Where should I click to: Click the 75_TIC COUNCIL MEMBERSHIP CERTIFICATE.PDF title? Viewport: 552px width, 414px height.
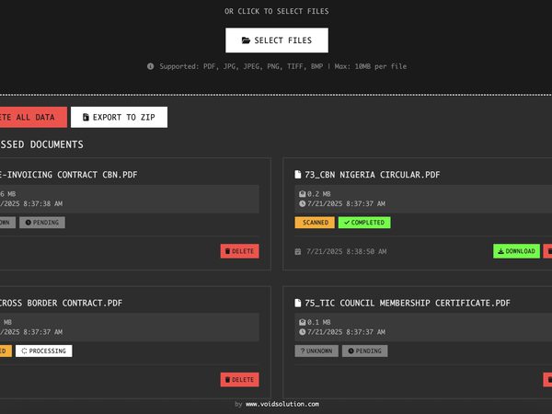click(x=408, y=303)
